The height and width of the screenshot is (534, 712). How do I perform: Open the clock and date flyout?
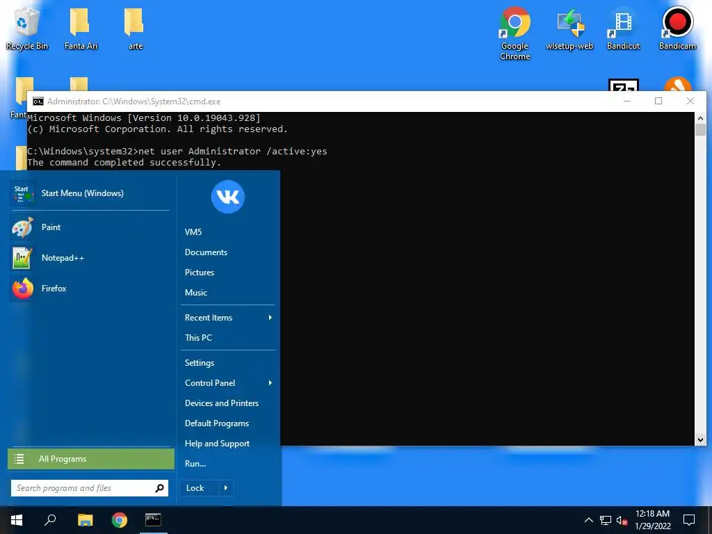point(652,520)
